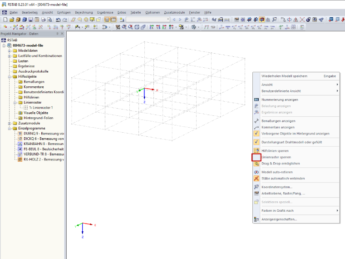
Task: Expand the Zusatzmodule tree node
Action: [9, 123]
